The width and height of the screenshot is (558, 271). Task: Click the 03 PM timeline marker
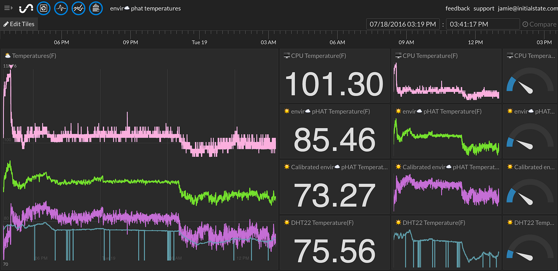544,42
